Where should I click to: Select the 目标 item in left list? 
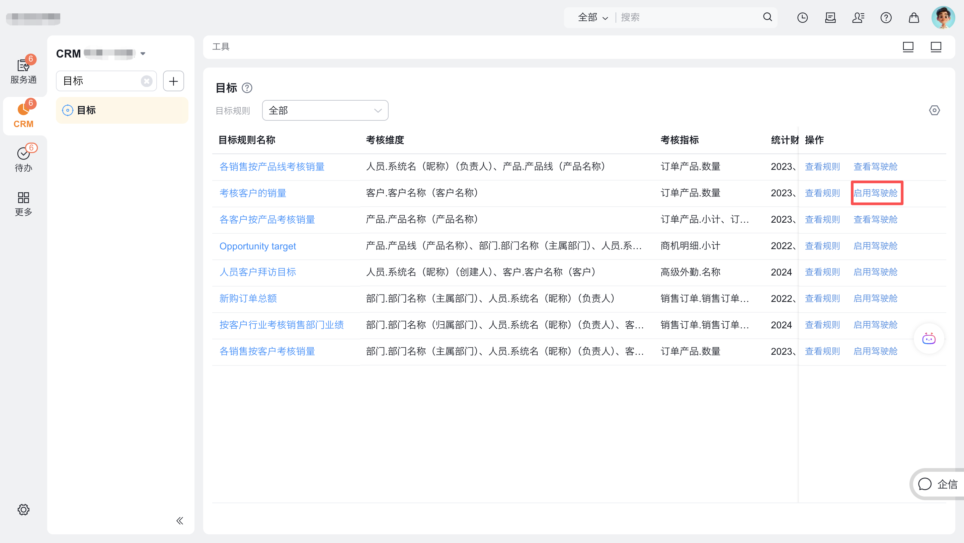point(86,110)
